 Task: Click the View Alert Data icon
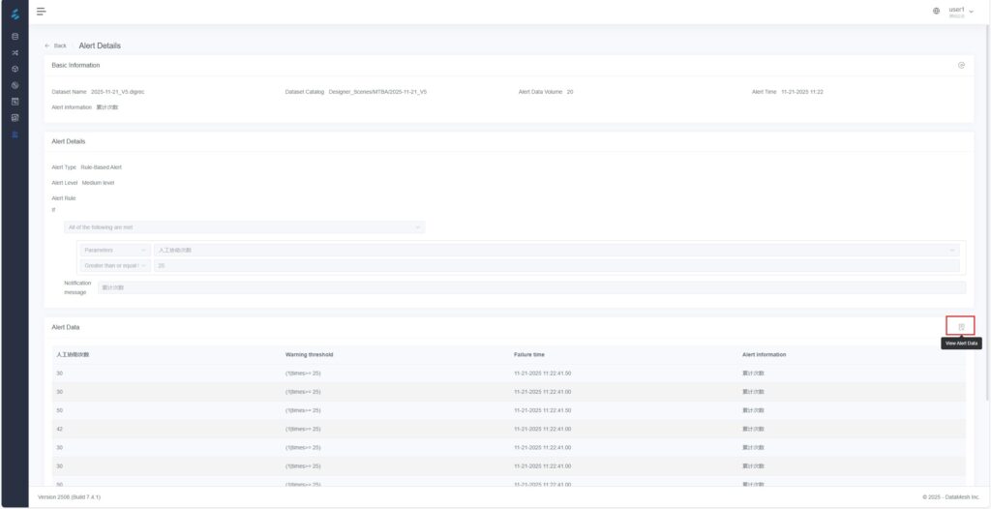(x=961, y=327)
